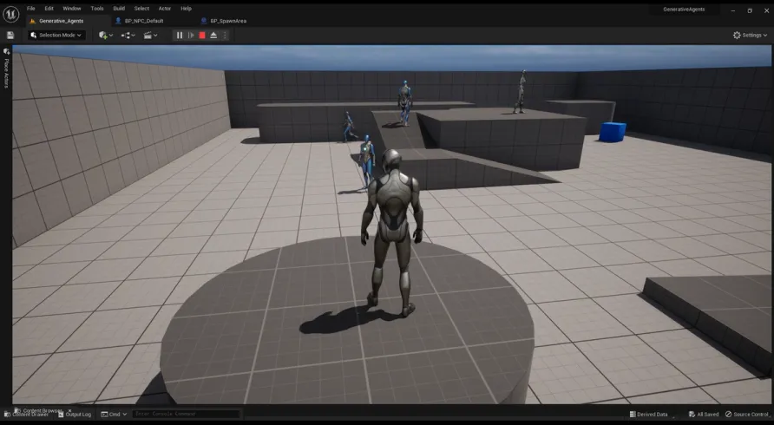This screenshot has width=774, height=425.
Task: Save the current level with the disk icon
Action: tap(10, 36)
